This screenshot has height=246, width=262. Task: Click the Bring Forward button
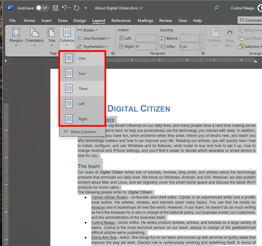(x=250, y=30)
